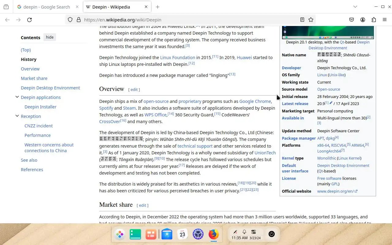Open the green multitasking view dock icon
This screenshot has width=392, height=245.
pyautogui.click(x=135, y=235)
